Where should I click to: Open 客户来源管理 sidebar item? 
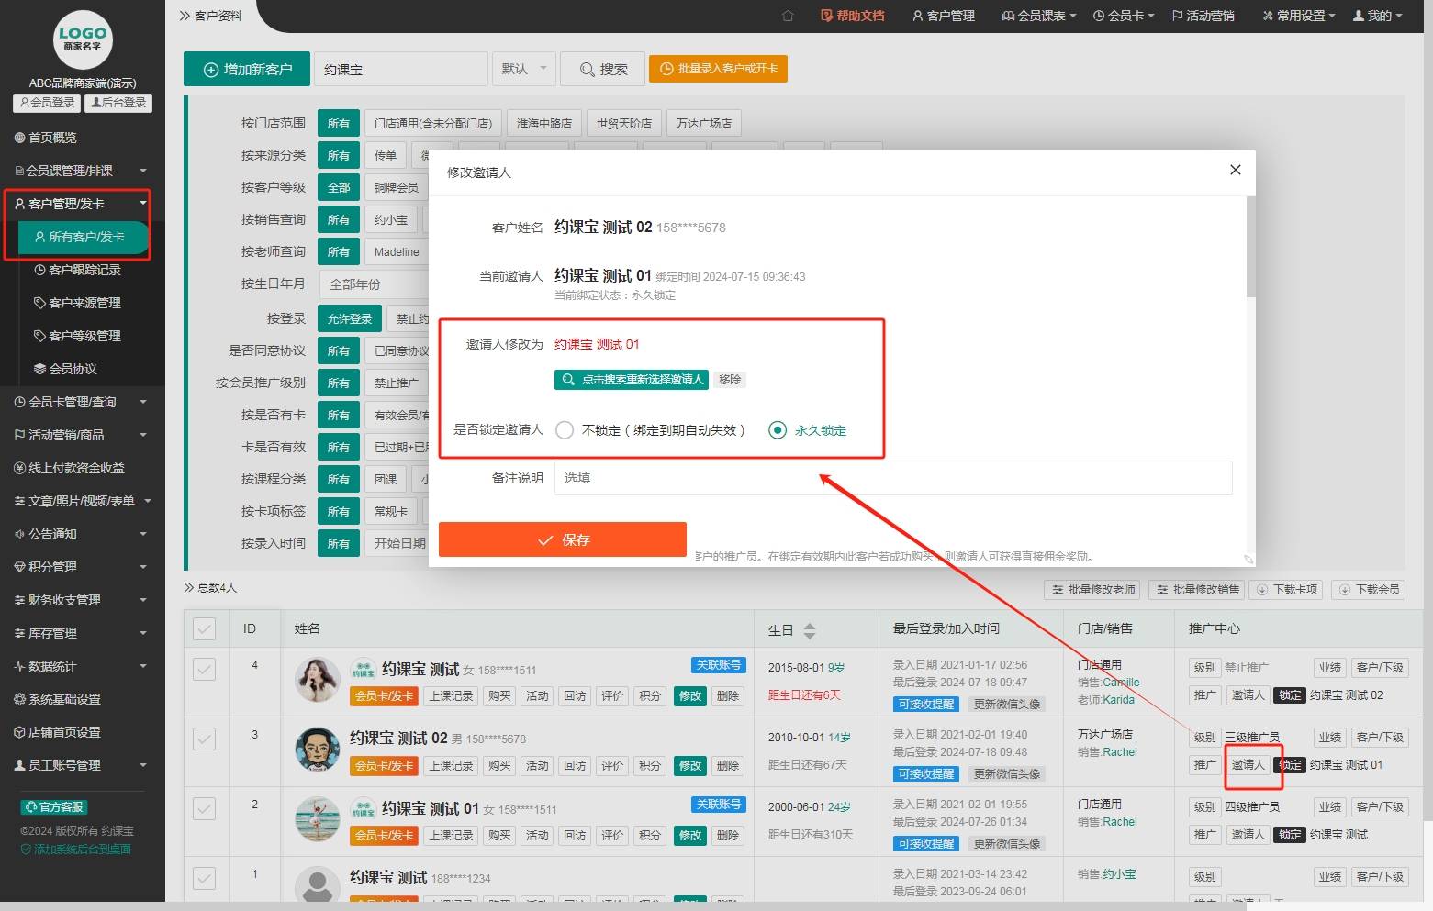pos(77,303)
